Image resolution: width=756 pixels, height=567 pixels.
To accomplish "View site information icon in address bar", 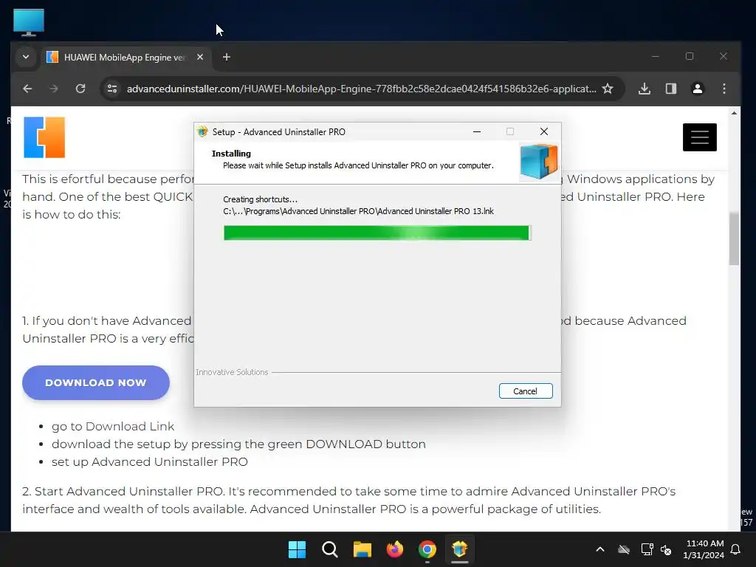I will (112, 89).
